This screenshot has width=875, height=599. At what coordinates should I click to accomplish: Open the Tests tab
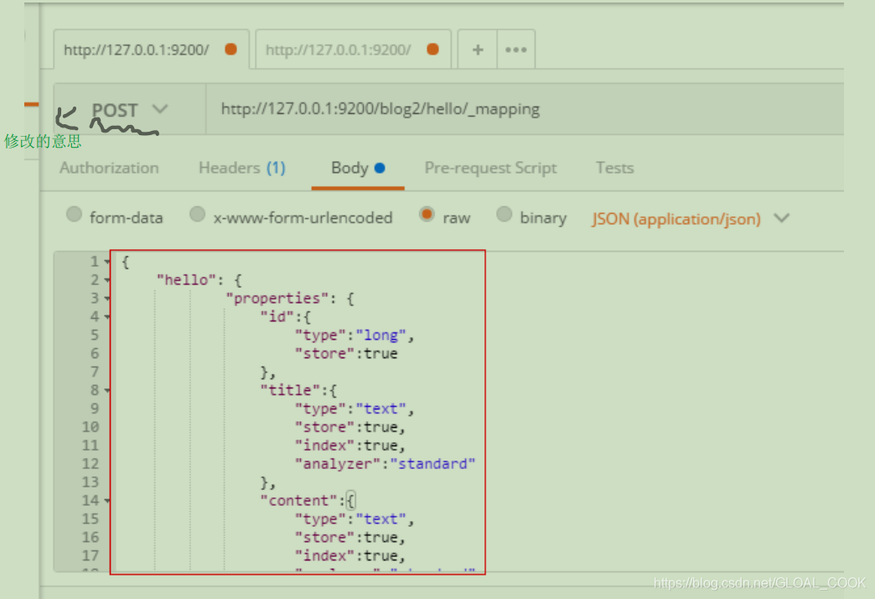coord(615,168)
